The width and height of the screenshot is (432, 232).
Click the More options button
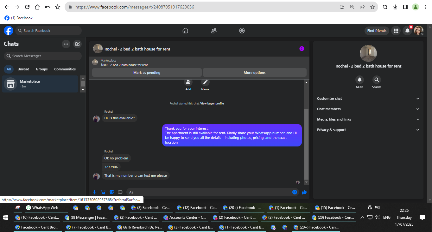pyautogui.click(x=255, y=73)
